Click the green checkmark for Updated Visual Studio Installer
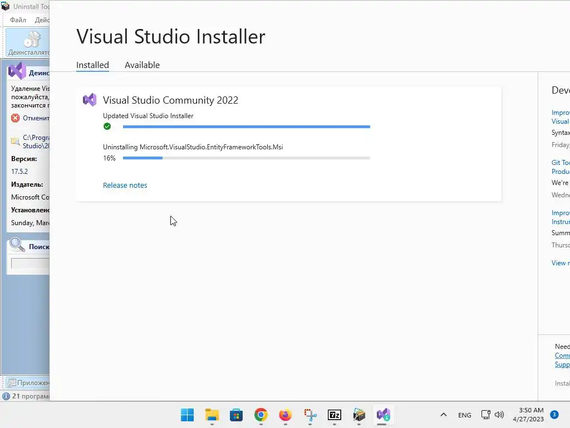 click(x=107, y=127)
